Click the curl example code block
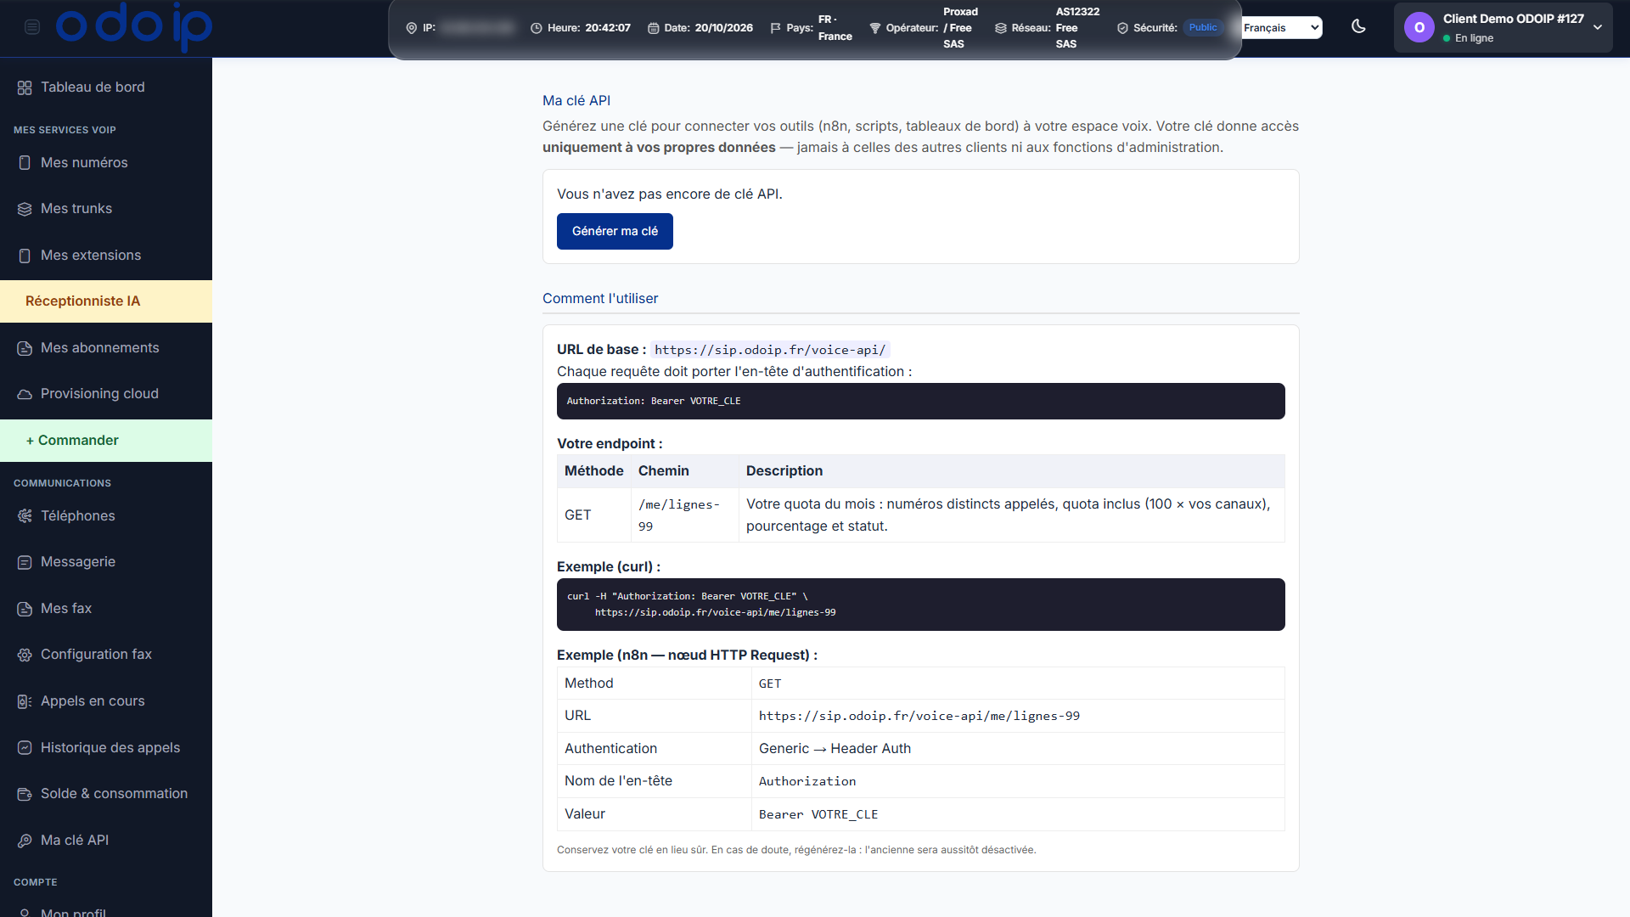The width and height of the screenshot is (1630, 917). 920,605
